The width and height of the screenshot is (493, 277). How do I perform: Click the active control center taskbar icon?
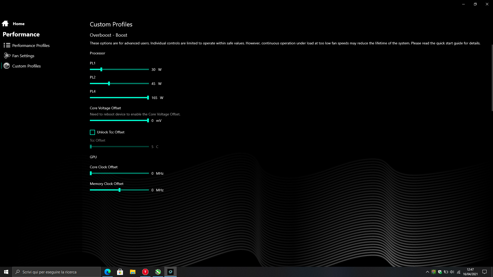coord(170,272)
